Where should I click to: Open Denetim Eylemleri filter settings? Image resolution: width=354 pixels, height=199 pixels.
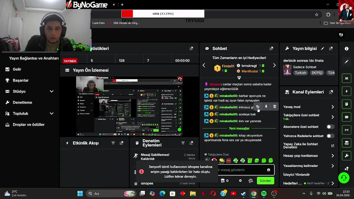click(x=183, y=143)
